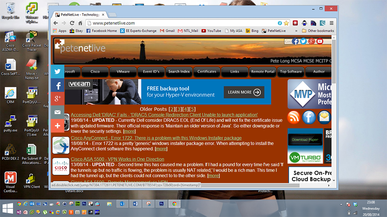This screenshot has width=387, height=217.
Task: Click the Facebook Home bookmark
Action: coord(101,31)
